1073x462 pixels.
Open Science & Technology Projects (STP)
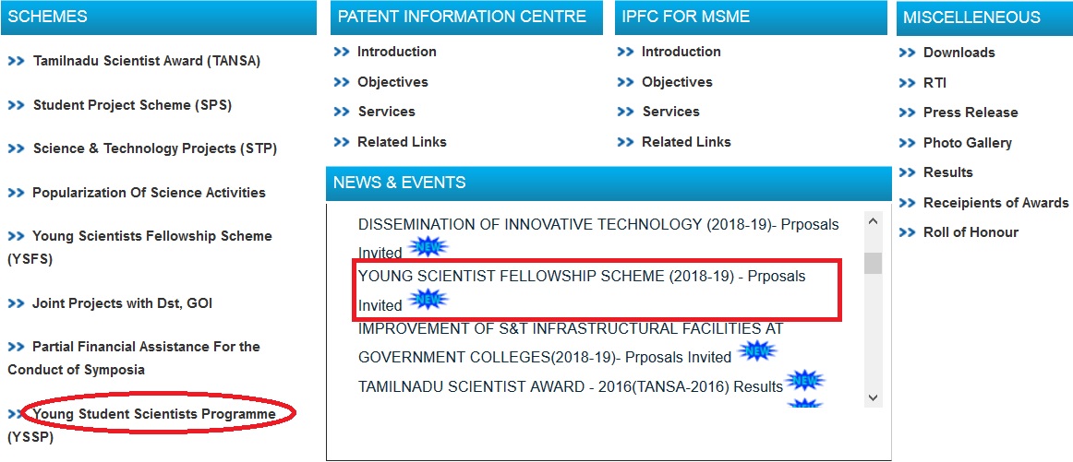[154, 148]
